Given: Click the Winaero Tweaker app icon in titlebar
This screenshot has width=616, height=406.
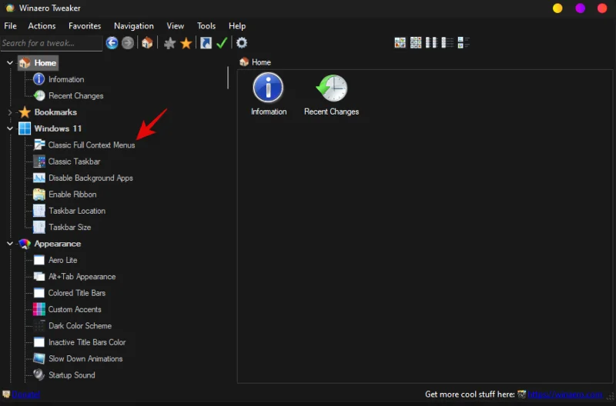Looking at the screenshot, I should pyautogui.click(x=10, y=8).
